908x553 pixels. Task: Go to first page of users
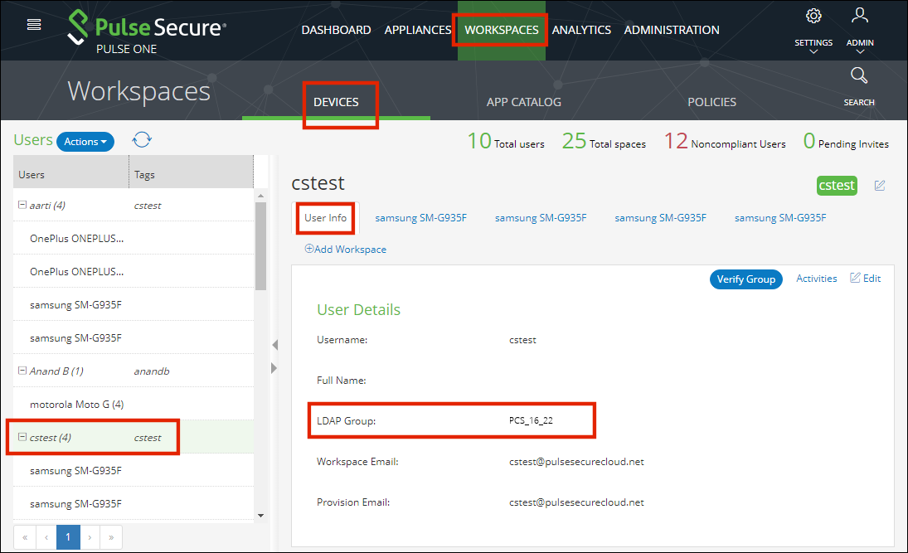pos(25,537)
